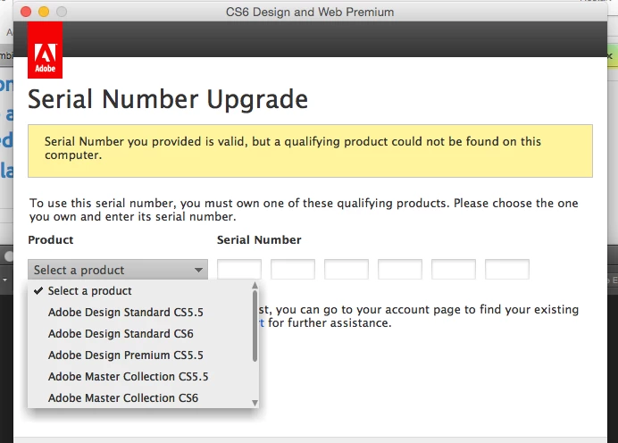Select the checked Select a product item
This screenshot has height=443, width=618.
point(89,291)
